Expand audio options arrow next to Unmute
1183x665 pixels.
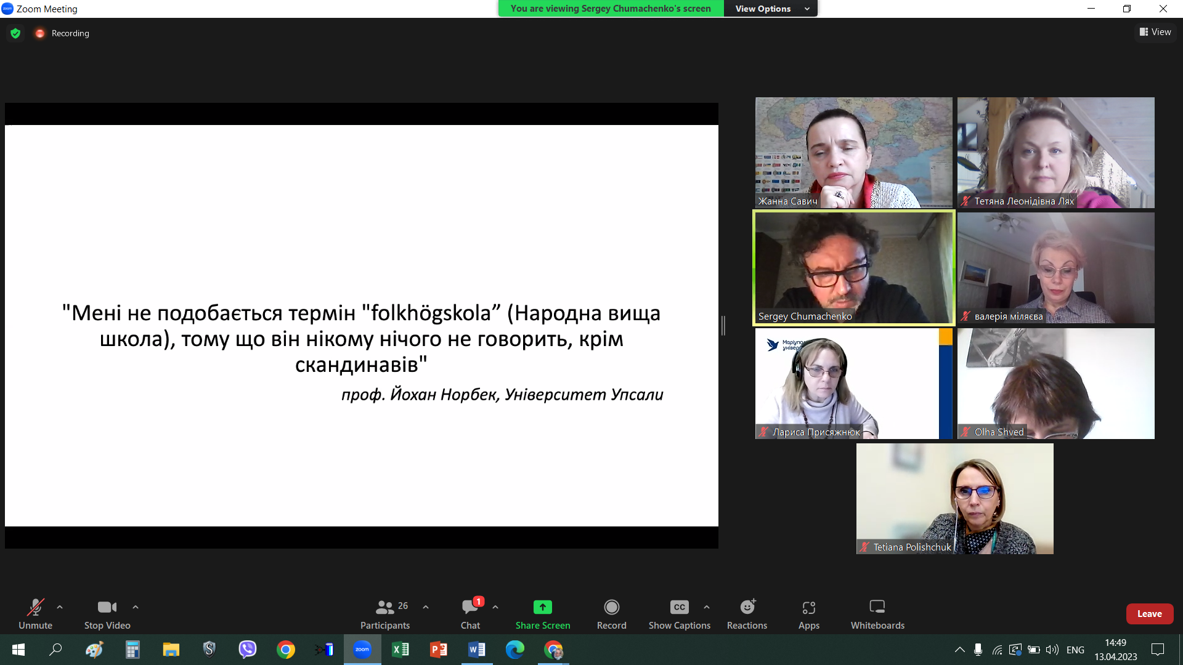coord(60,607)
